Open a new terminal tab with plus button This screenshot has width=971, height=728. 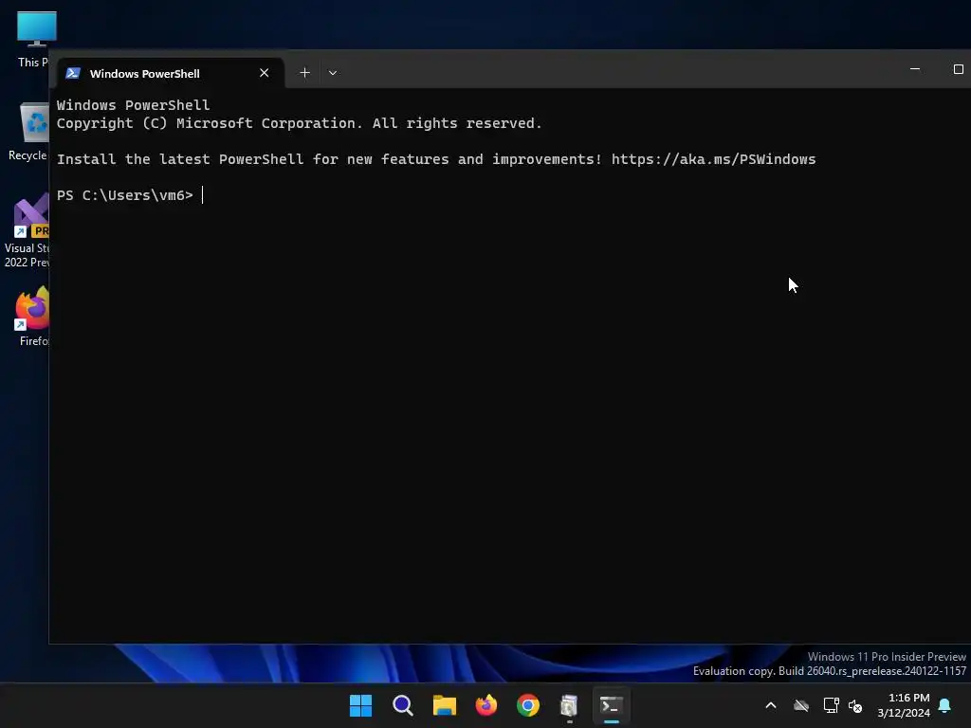[304, 73]
